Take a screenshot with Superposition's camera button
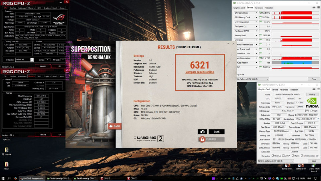 point(202,132)
